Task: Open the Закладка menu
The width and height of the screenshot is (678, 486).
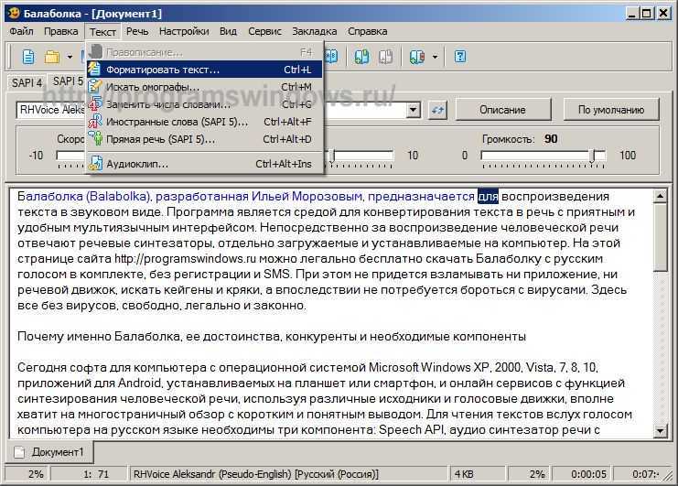Action: 315,31
